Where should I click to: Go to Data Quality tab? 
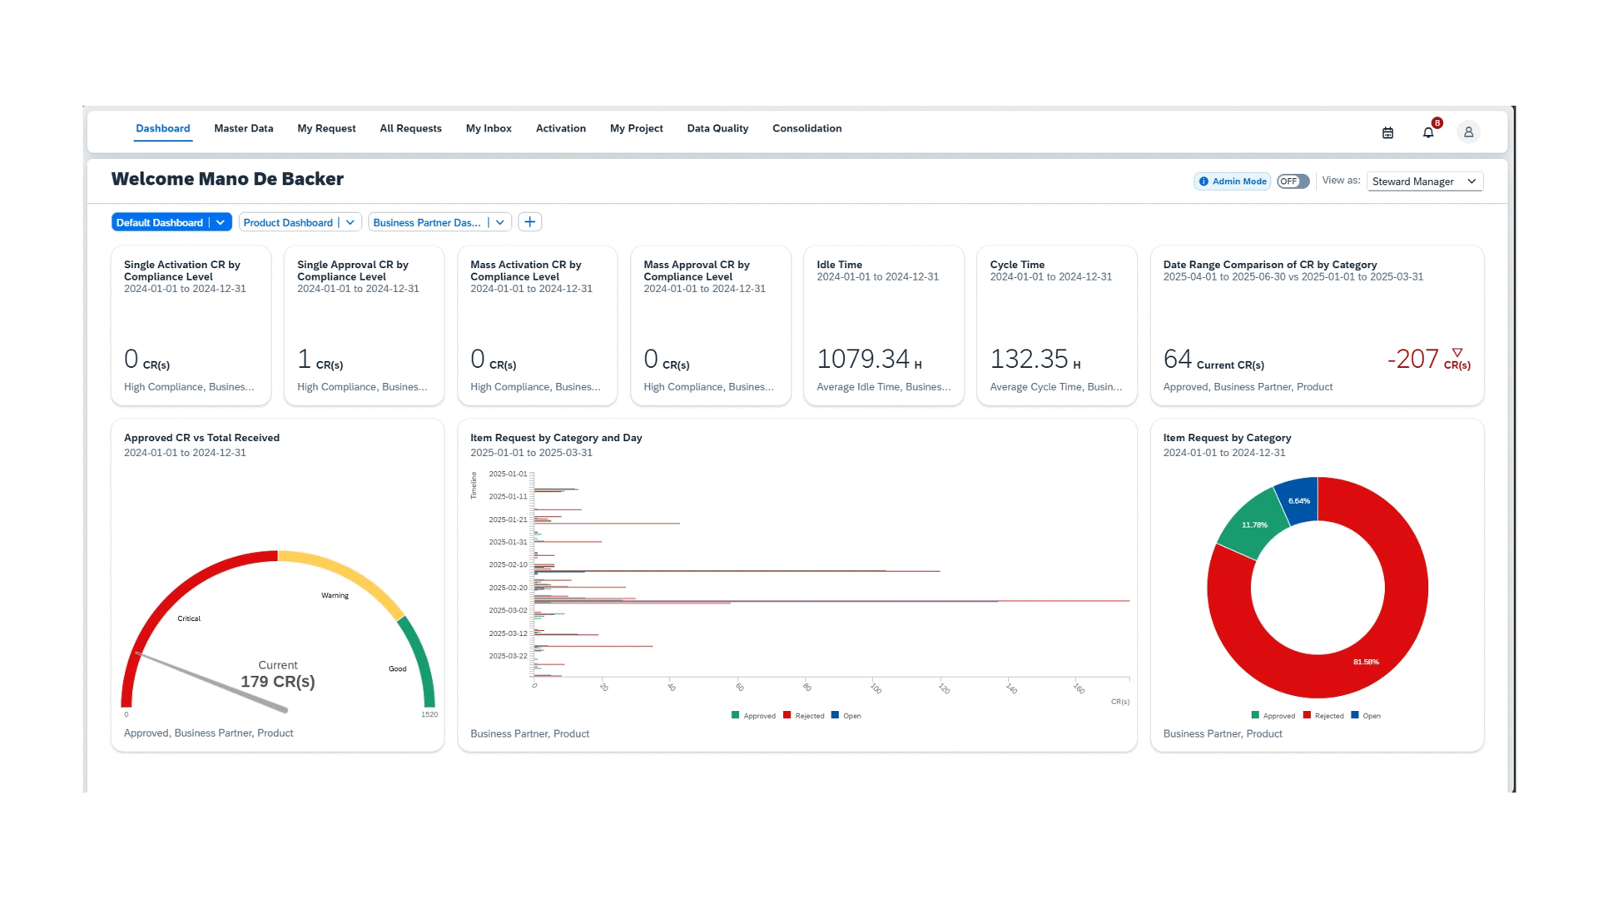[717, 128]
